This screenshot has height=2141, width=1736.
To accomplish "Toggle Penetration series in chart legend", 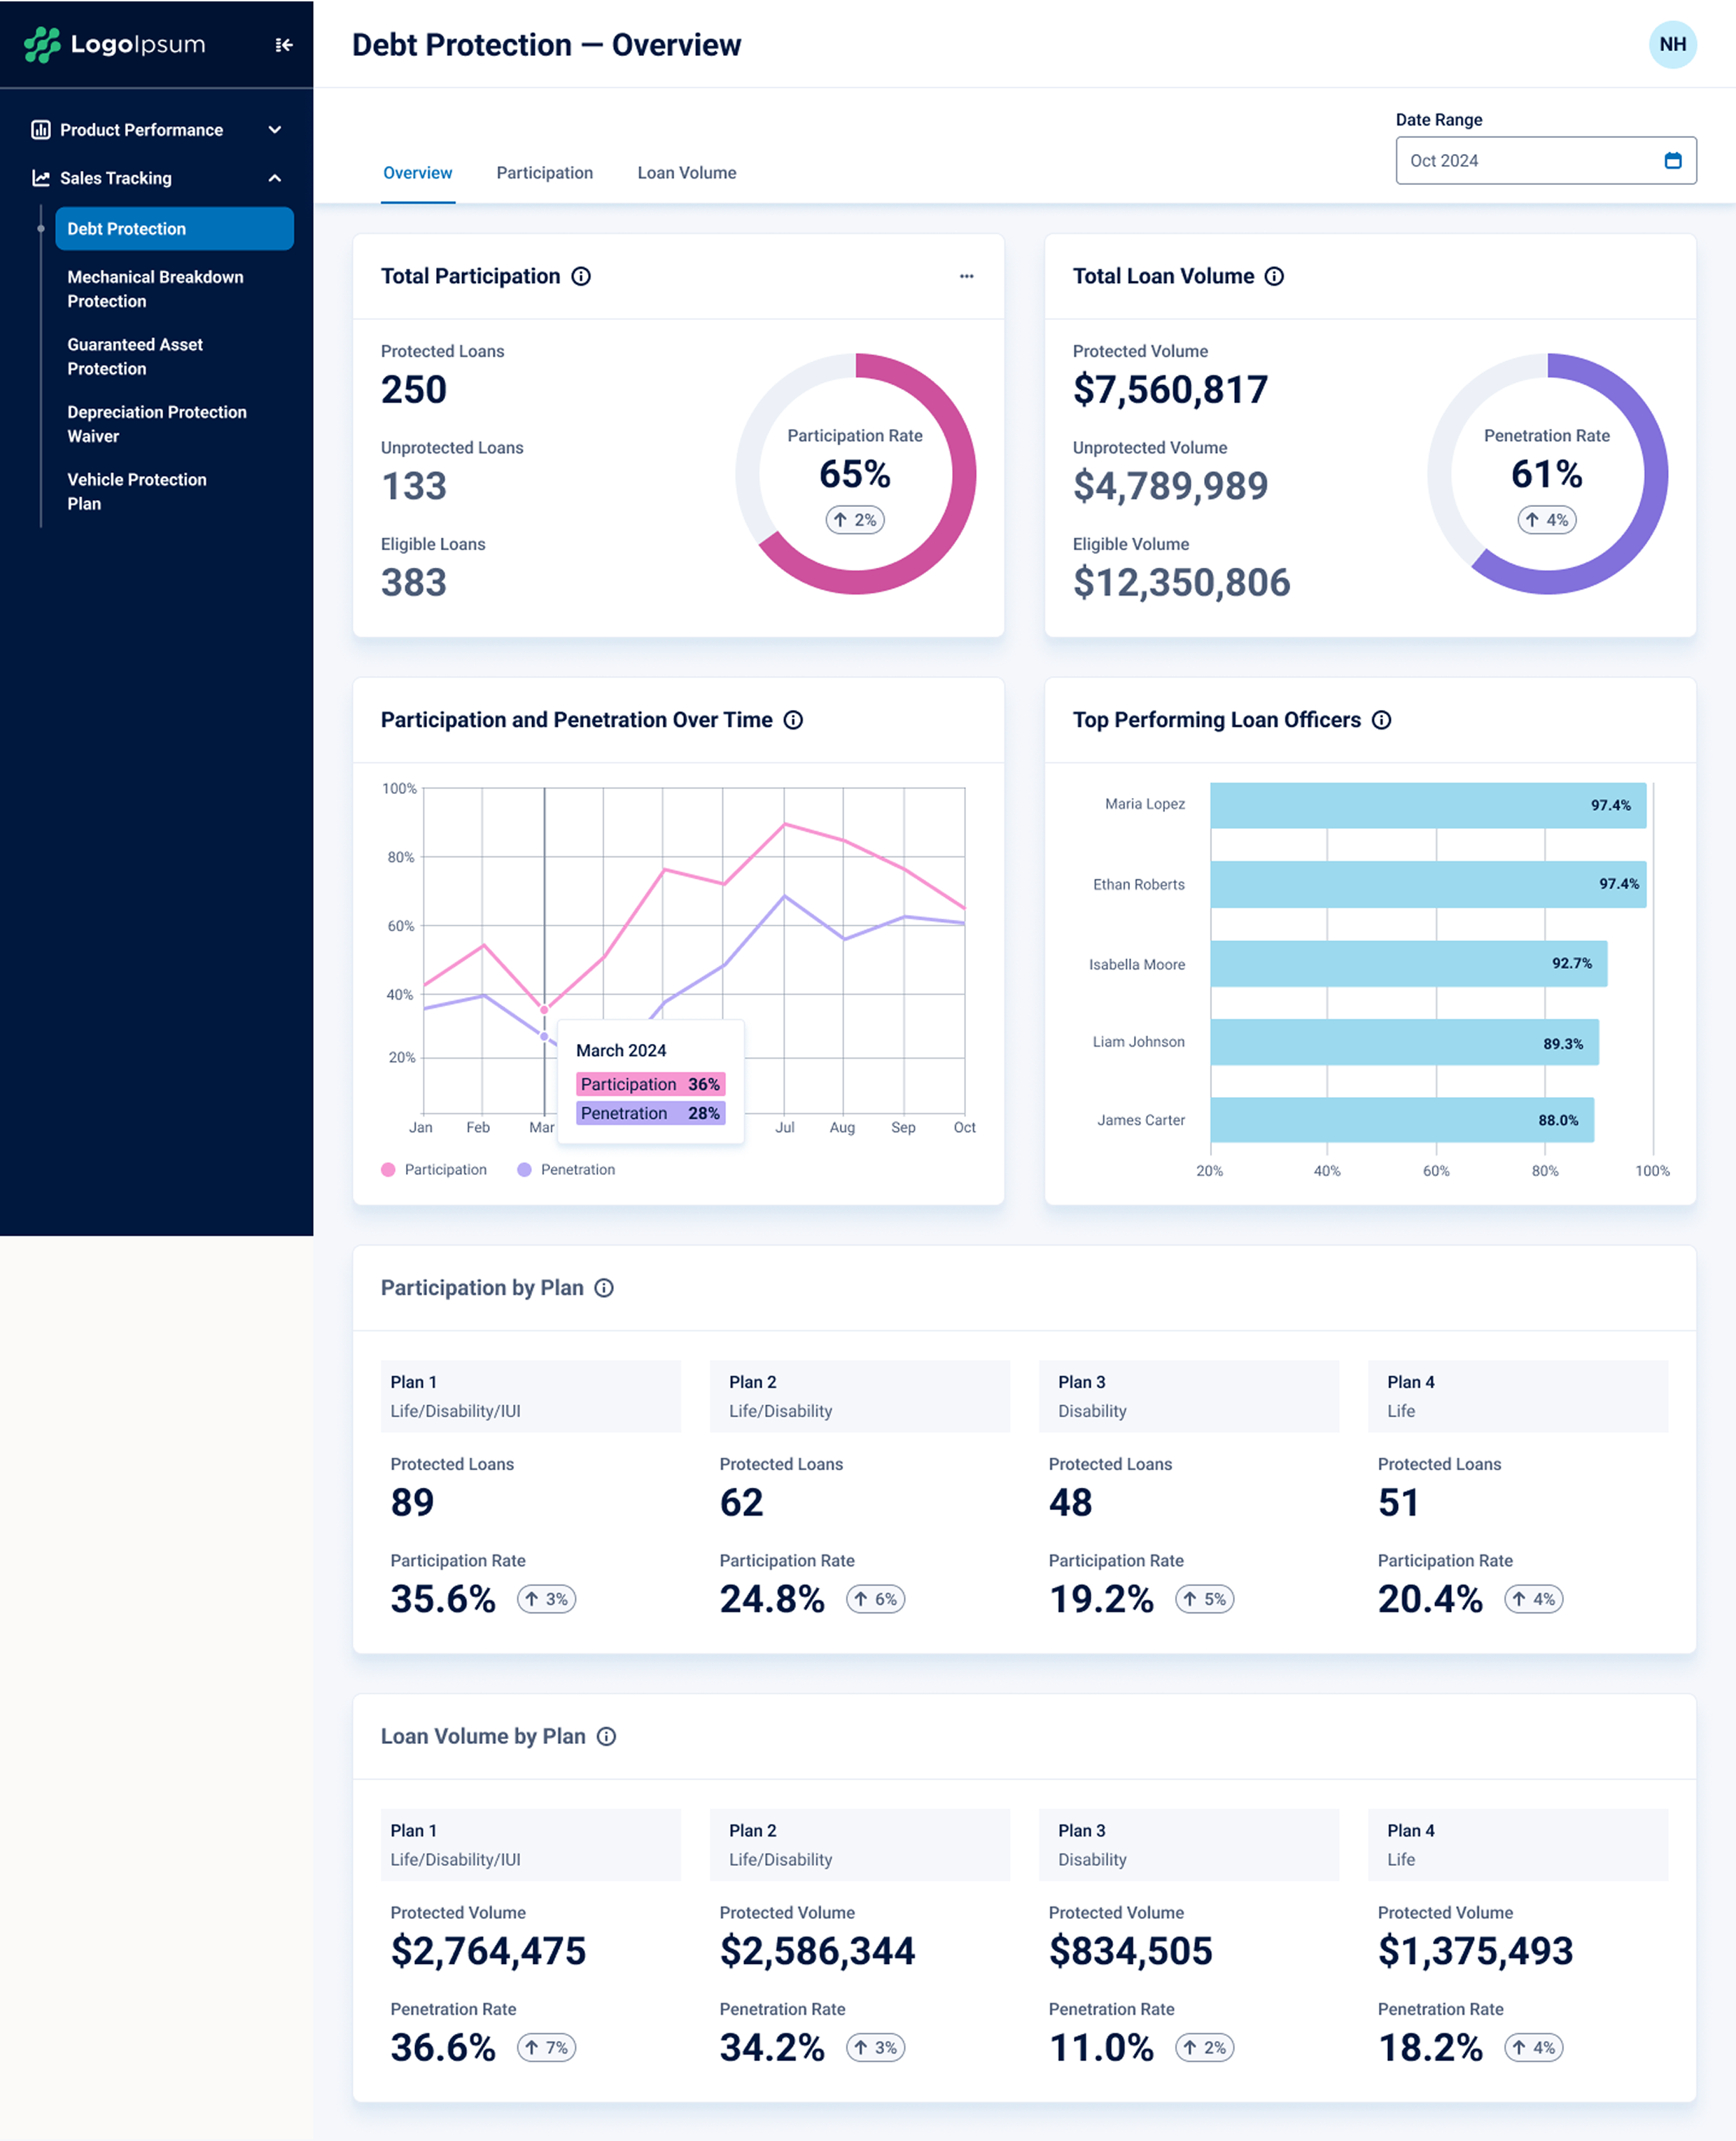I will (x=566, y=1170).
